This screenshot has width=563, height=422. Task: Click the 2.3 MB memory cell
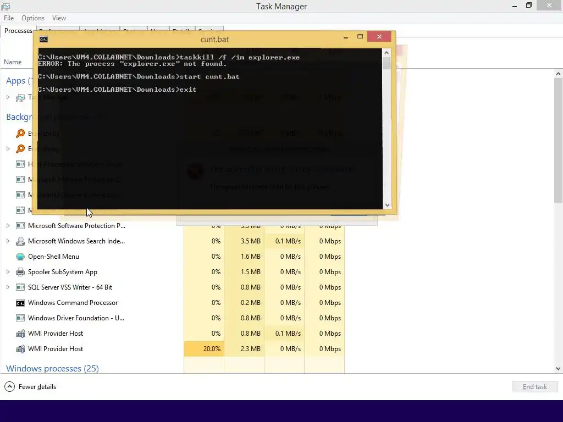click(244, 349)
